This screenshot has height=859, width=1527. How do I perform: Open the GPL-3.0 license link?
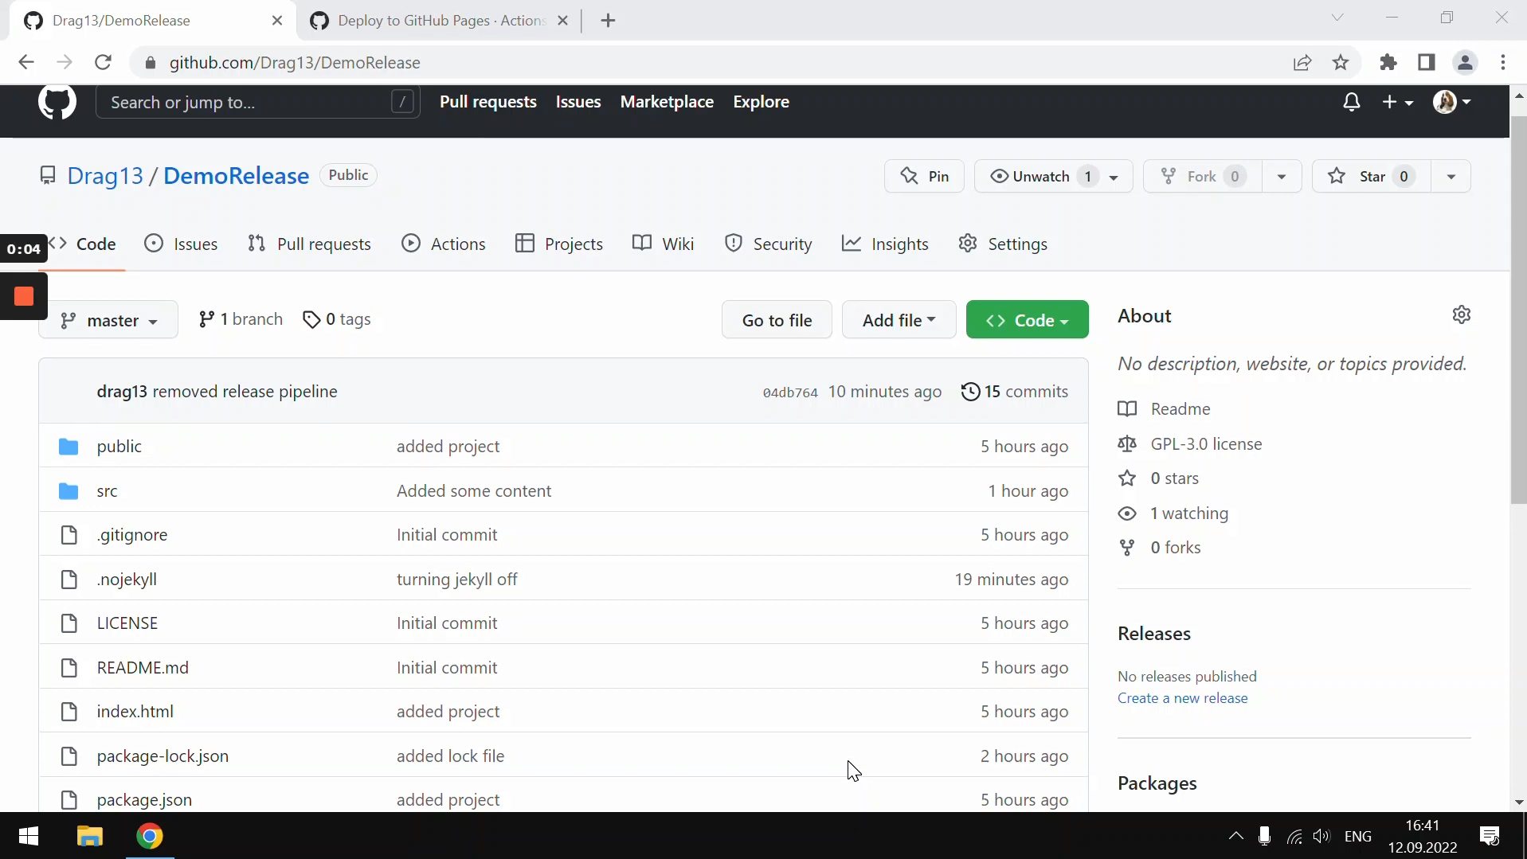tap(1206, 443)
